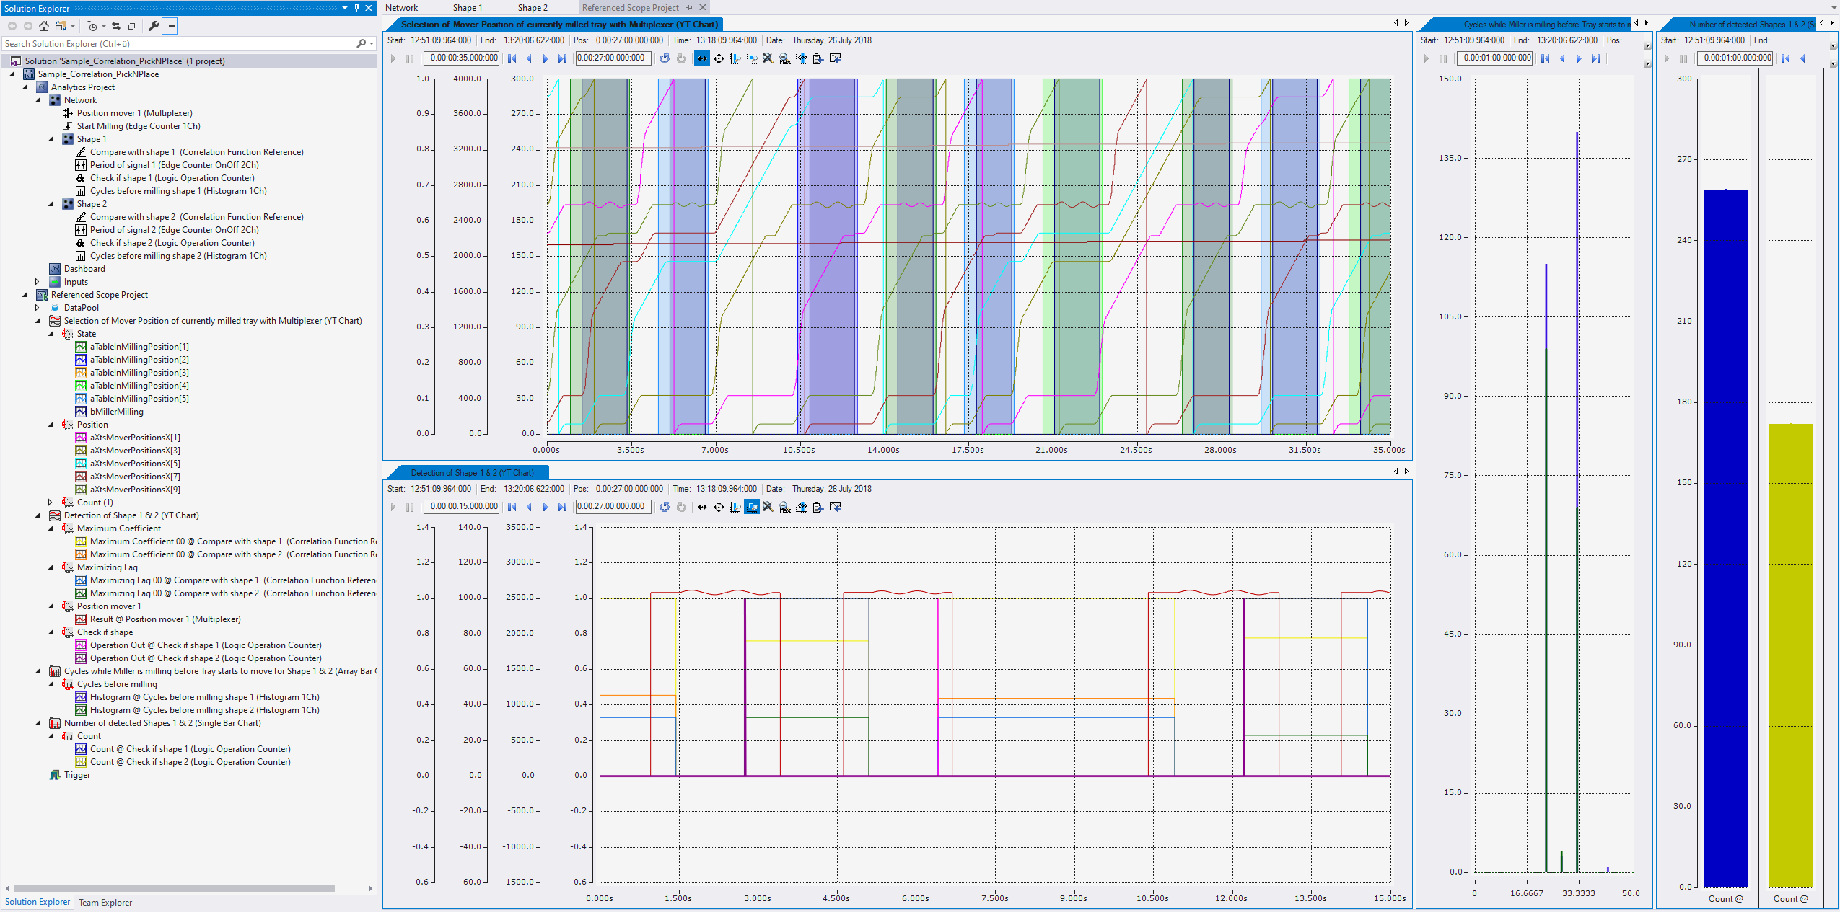Click the Solution Explorer horizontal scrollbar

pos(174,888)
